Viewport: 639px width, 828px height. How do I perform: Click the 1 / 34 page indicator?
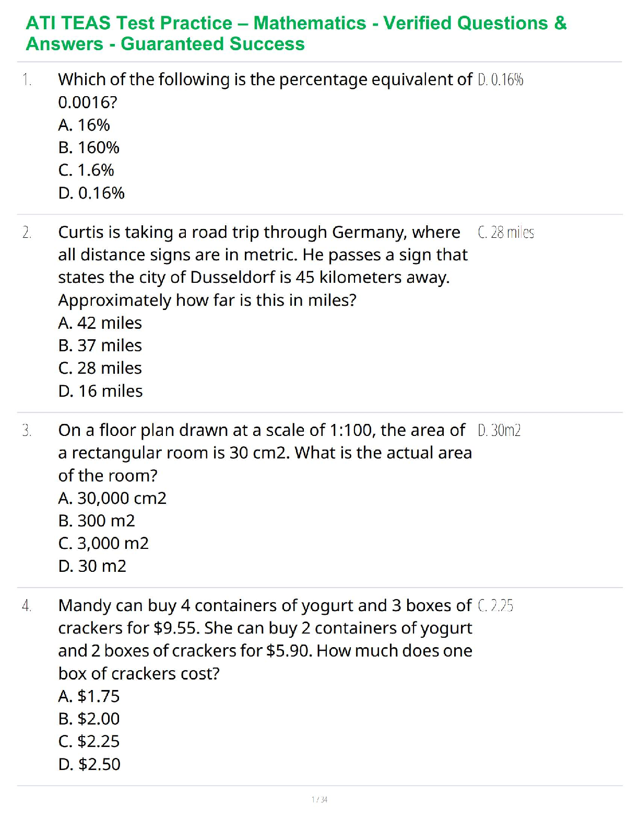(x=319, y=799)
